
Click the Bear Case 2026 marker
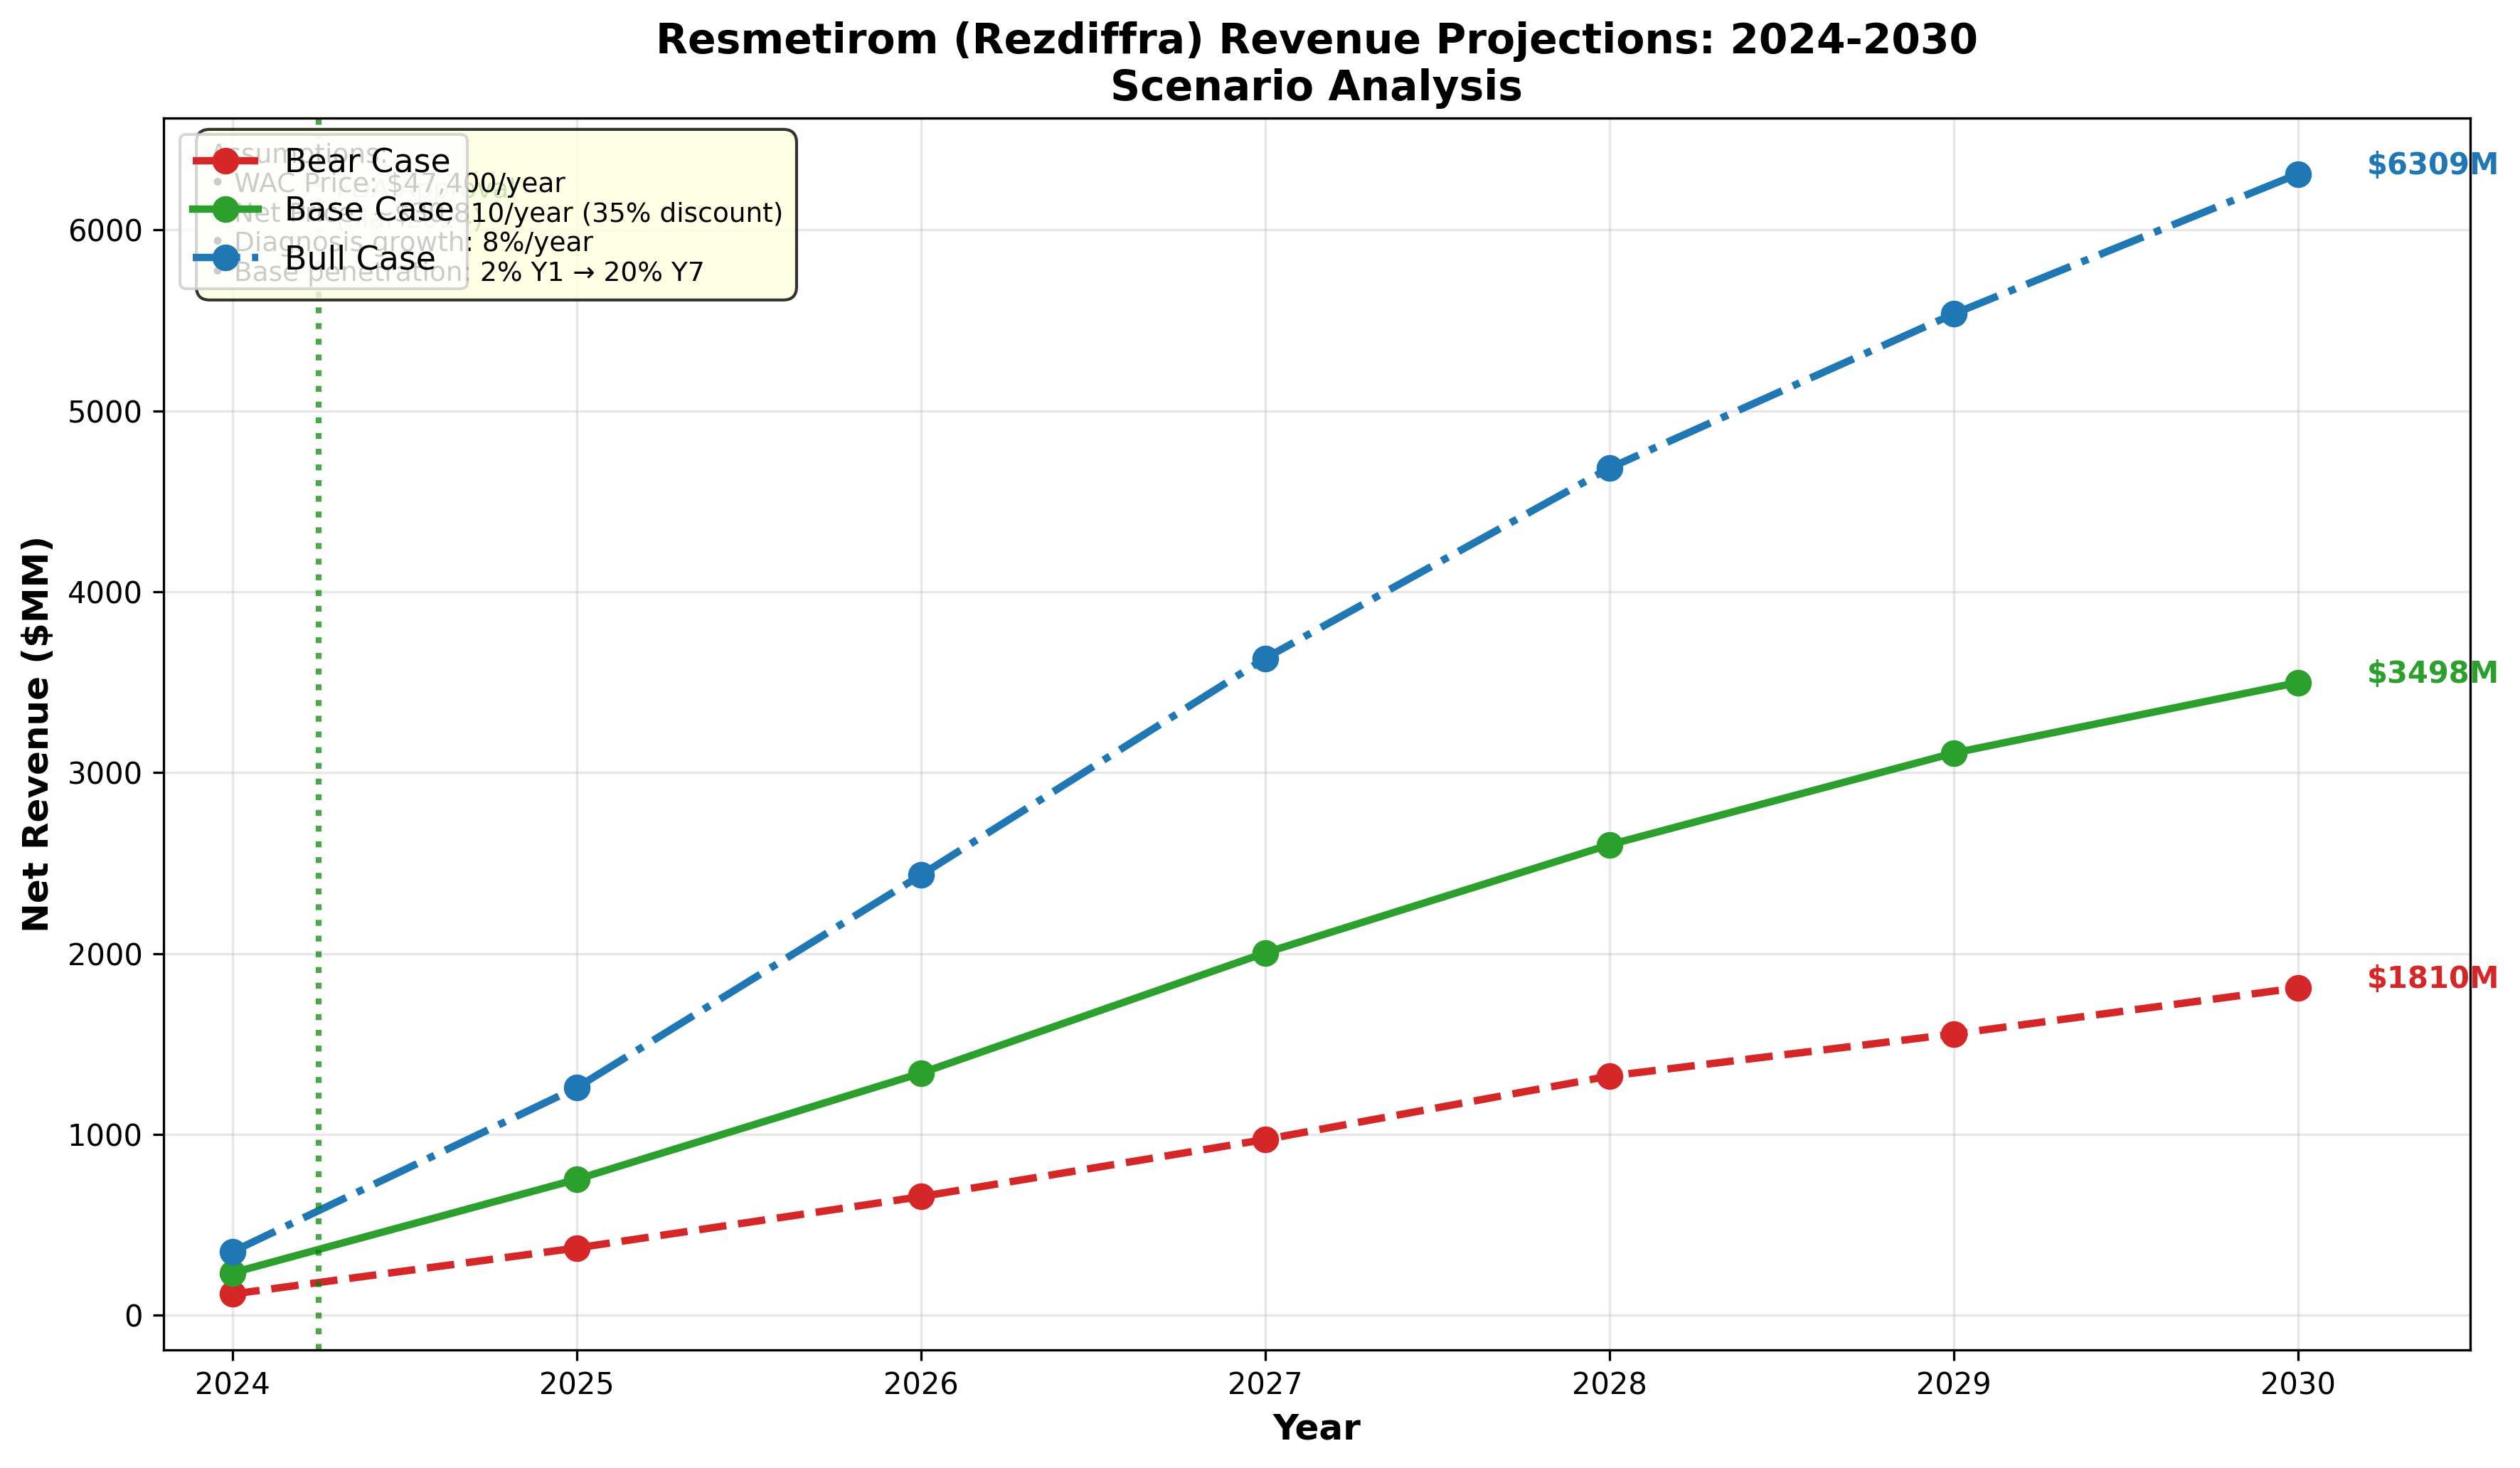pos(921,1197)
